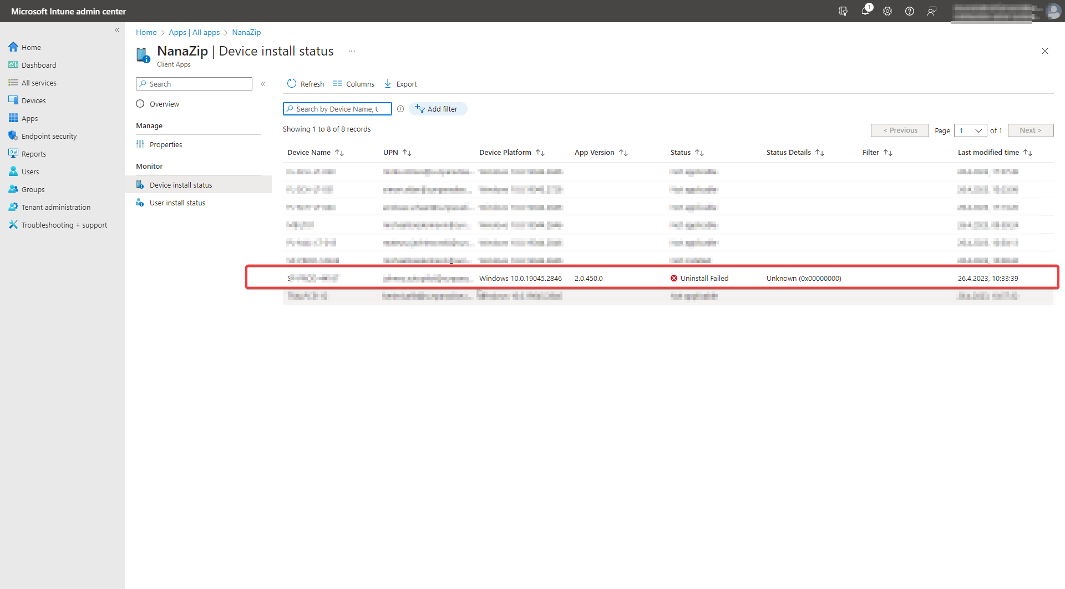Collapse the left navigation pane
The image size is (1065, 589).
pos(117,30)
